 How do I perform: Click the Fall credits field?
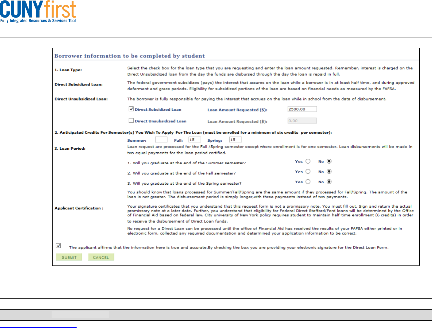[x=195, y=140]
